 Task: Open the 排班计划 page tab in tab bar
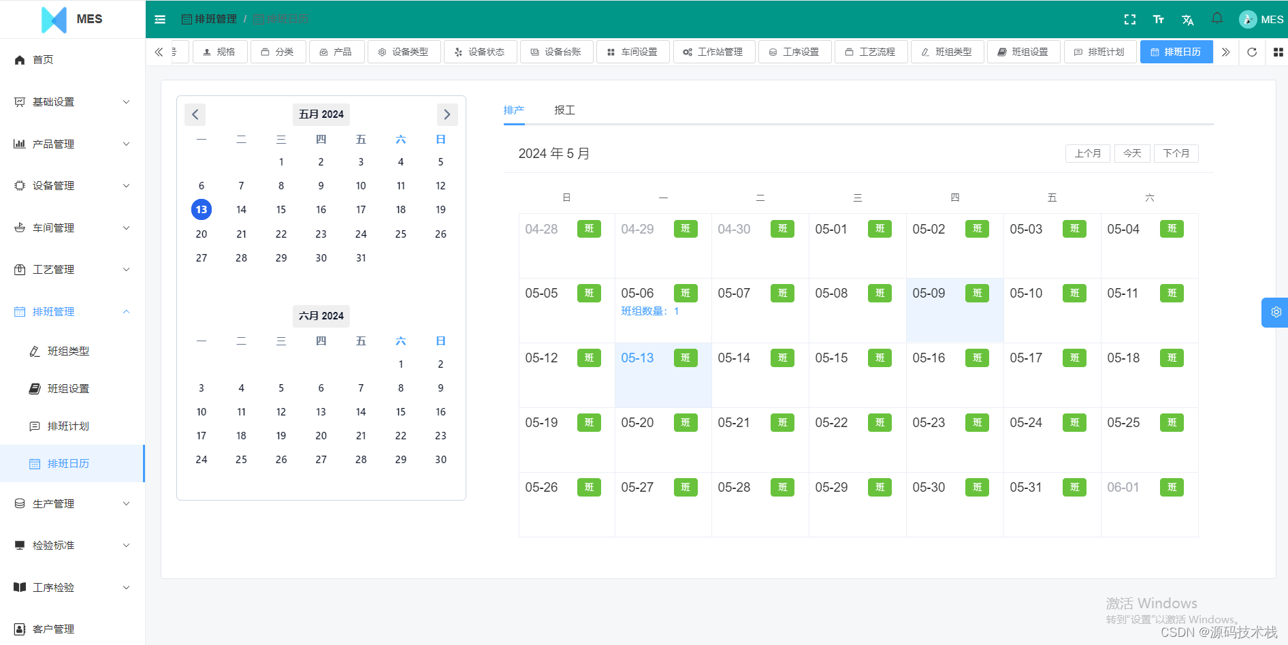(1099, 52)
